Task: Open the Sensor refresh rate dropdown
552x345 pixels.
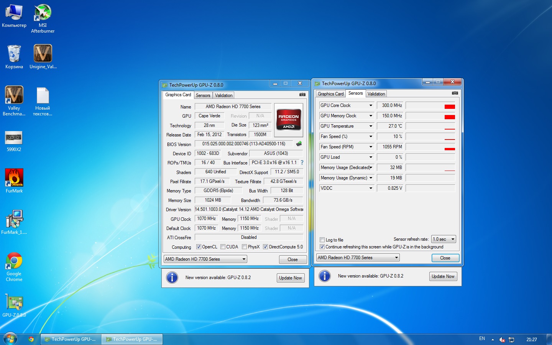Action: (x=444, y=239)
